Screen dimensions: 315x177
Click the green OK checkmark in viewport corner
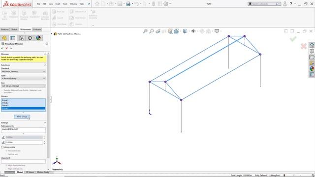pyautogui.click(x=293, y=39)
